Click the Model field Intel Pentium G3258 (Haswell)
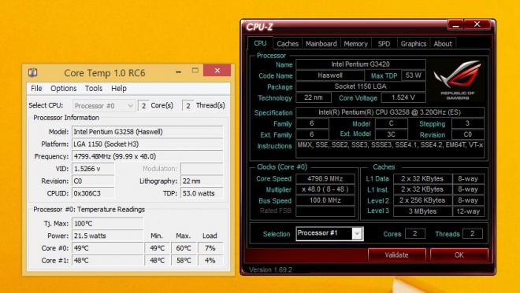Viewport: 520px width, 293px height. tap(147, 132)
